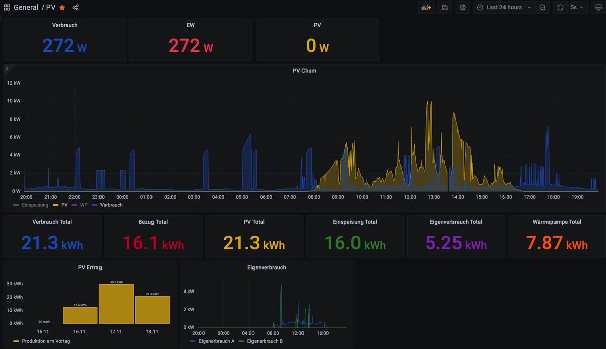
Task: Open PV Cham panel title menu
Action: 305,71
